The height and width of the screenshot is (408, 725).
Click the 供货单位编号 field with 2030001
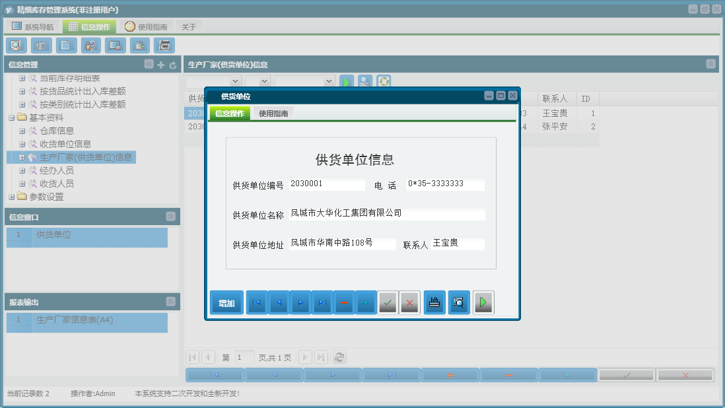327,184
